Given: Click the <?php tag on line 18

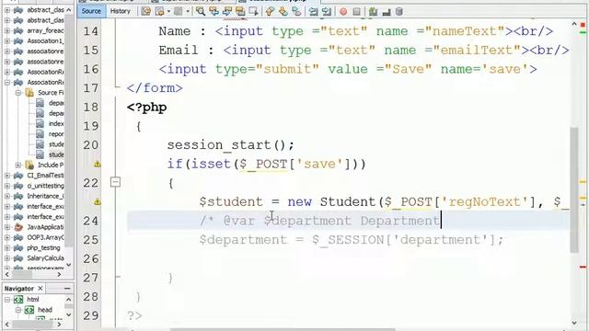Looking at the screenshot, I should (147, 108).
